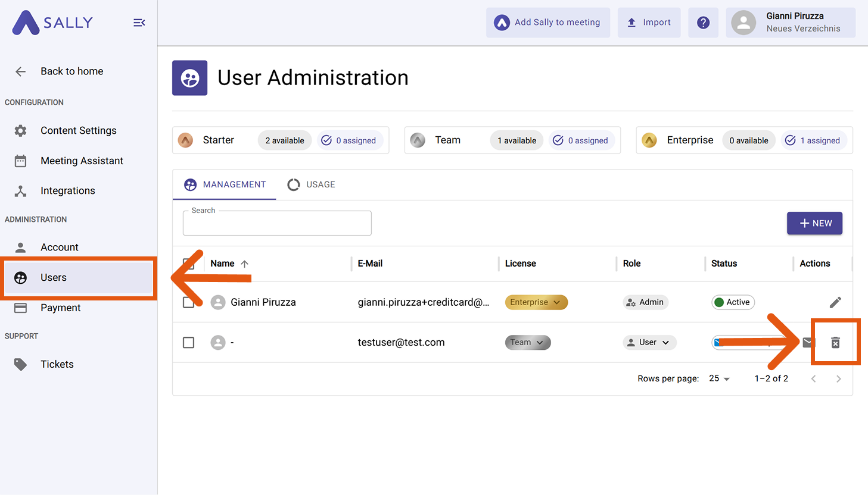This screenshot has height=495, width=868.
Task: Click Team license icon
Action: [x=418, y=140]
